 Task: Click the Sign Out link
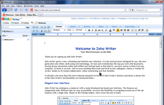coord(144,19)
